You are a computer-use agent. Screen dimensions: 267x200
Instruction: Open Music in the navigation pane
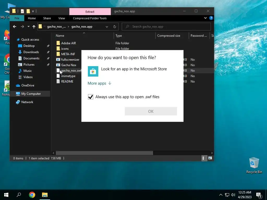[x=27, y=71]
